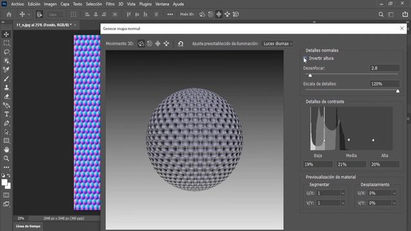This screenshot has height=231, width=411.
Task: Open the Archivo menu
Action: (17, 4)
